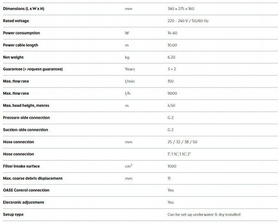Select the 6.20 net weight value
This screenshot has width=278, height=224.
pos(171,57)
